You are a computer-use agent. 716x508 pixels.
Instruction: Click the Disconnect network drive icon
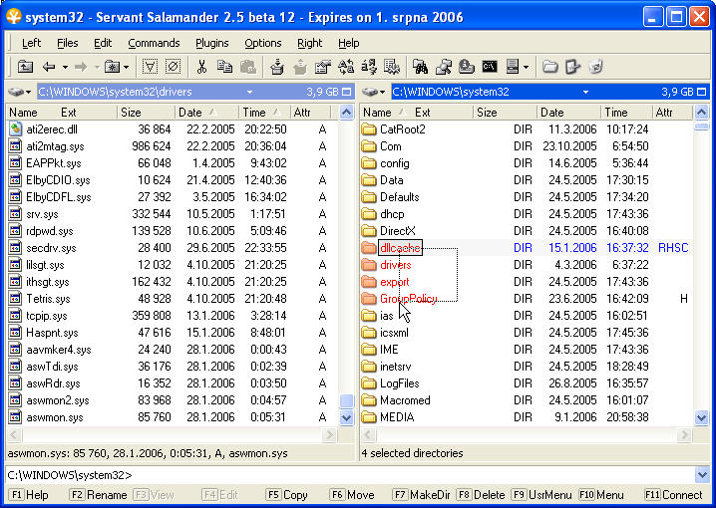pyautogui.click(x=467, y=67)
